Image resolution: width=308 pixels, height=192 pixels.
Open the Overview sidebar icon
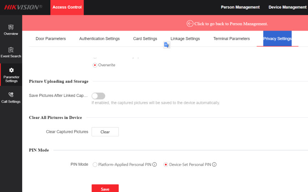pos(11,27)
